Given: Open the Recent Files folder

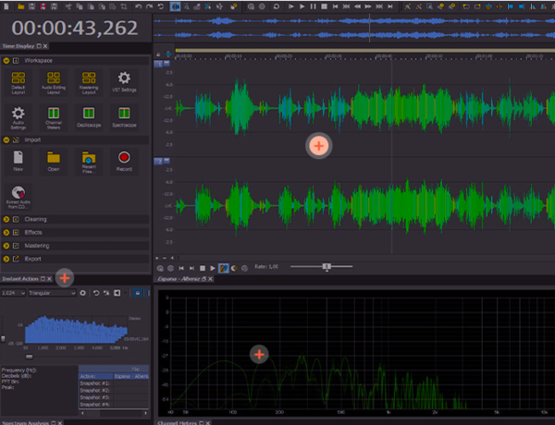Looking at the screenshot, I should point(89,159).
